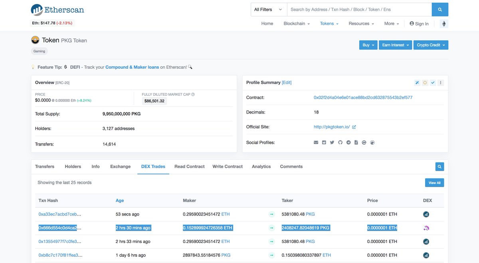This screenshot has height=263, width=479.
Task: Click the [Edit] link in Profile Summary
Action: pos(287,82)
